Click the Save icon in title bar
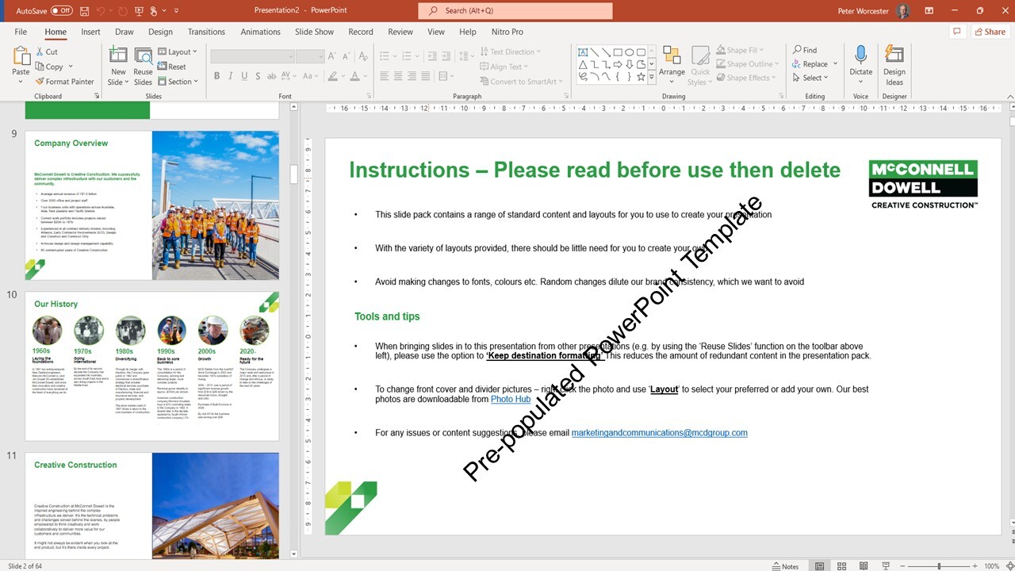This screenshot has width=1015, height=571. [84, 11]
